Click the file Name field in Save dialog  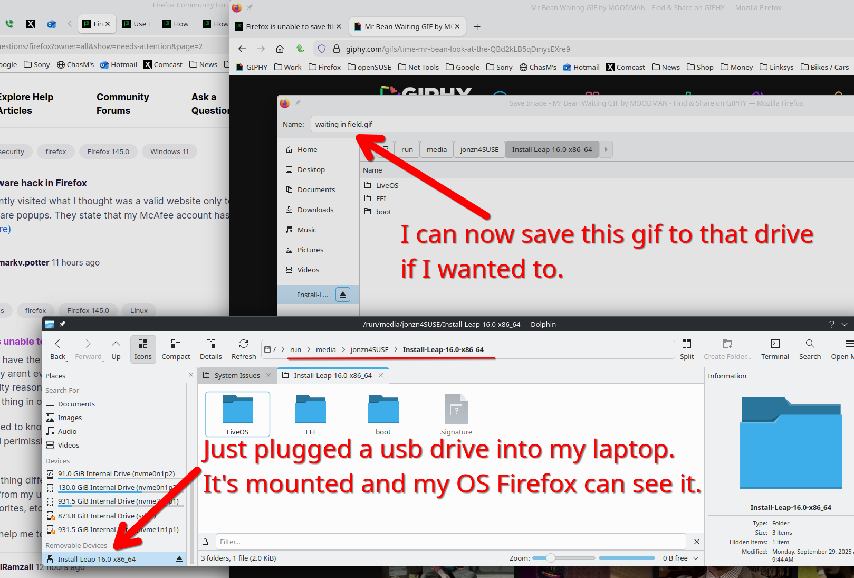coord(582,124)
